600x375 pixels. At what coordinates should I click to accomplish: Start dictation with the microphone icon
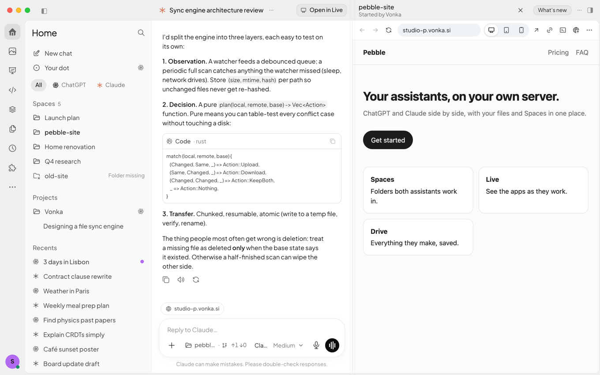[x=316, y=345]
